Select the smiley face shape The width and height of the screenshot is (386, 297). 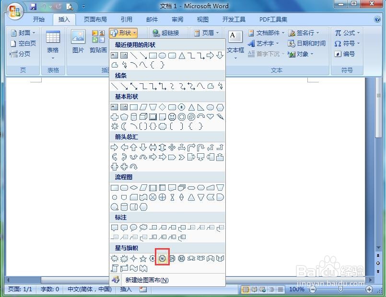tap(172, 117)
